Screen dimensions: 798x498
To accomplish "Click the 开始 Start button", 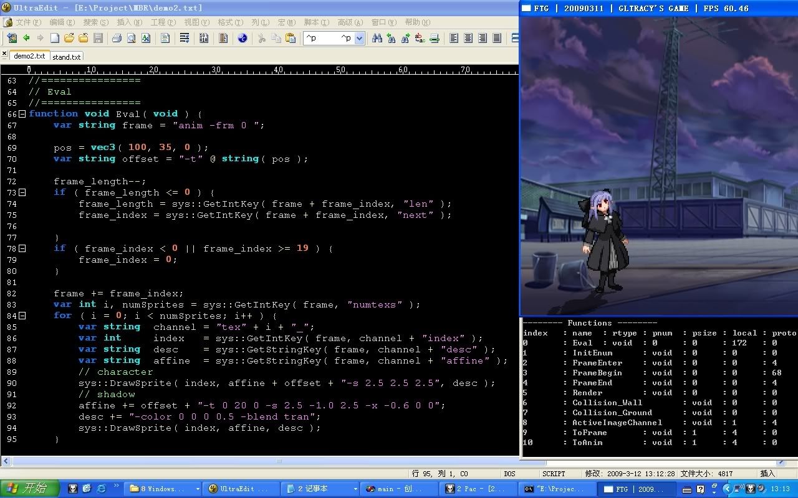I will [x=29, y=489].
